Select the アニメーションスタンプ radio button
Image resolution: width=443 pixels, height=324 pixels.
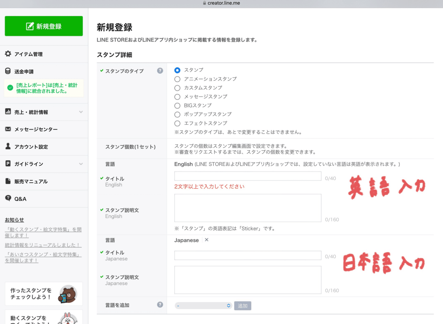click(x=178, y=79)
